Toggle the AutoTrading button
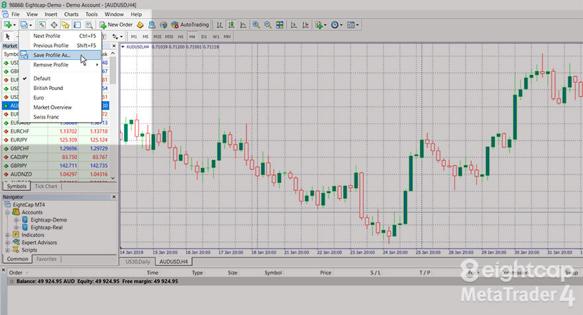583x315 pixels. [190, 25]
